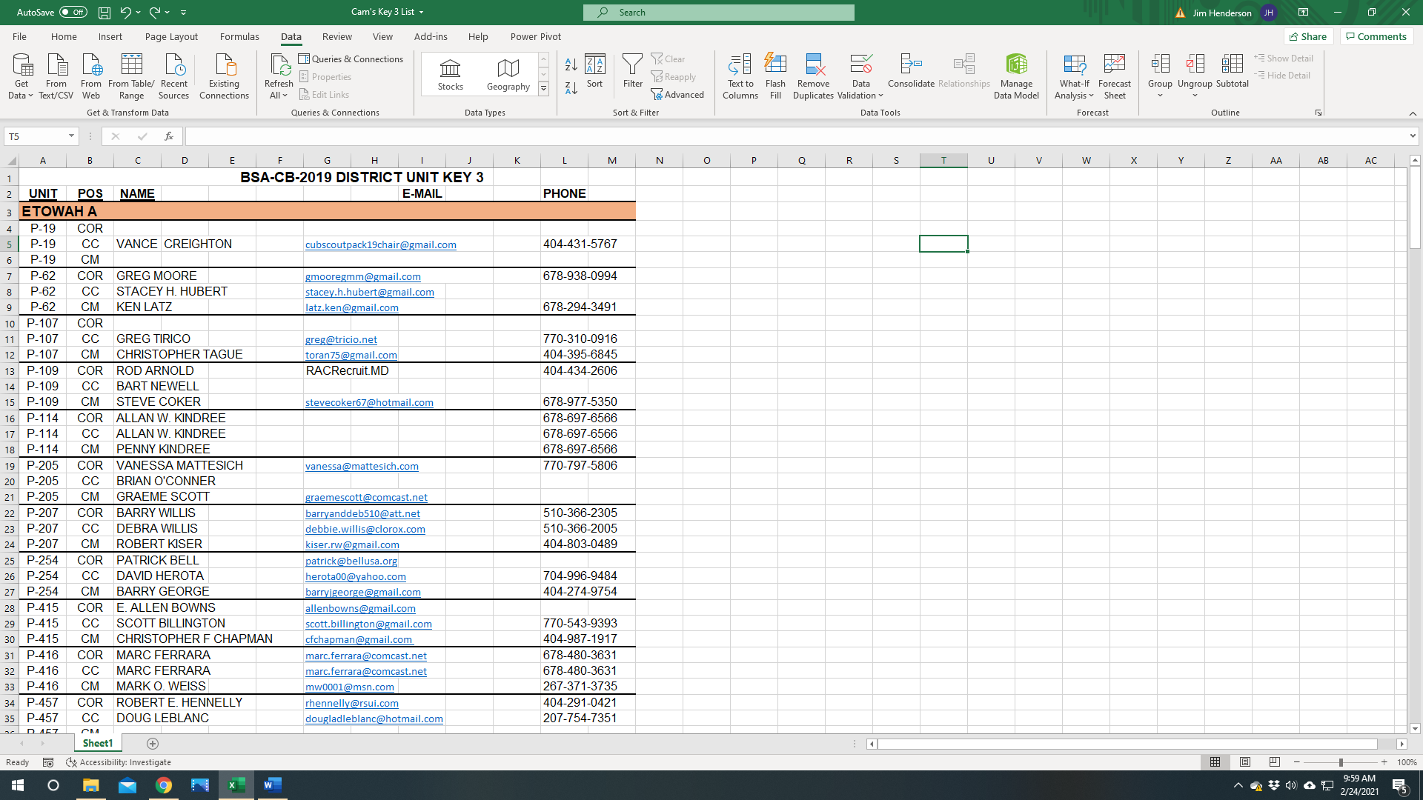Click the zoom slider handle
Screen dimensions: 1423x800
(1340, 762)
